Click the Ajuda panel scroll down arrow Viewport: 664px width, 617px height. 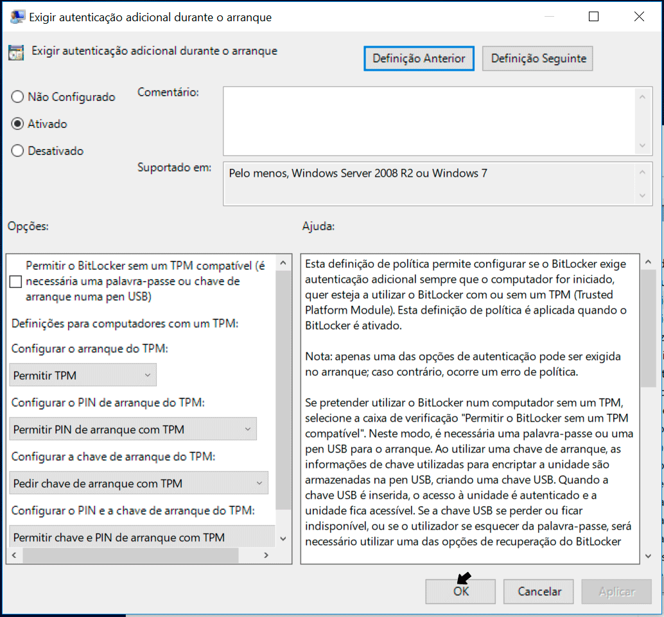point(649,556)
